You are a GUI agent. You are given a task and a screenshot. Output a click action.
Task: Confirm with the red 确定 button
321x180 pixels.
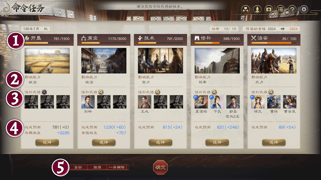pyautogui.click(x=160, y=167)
